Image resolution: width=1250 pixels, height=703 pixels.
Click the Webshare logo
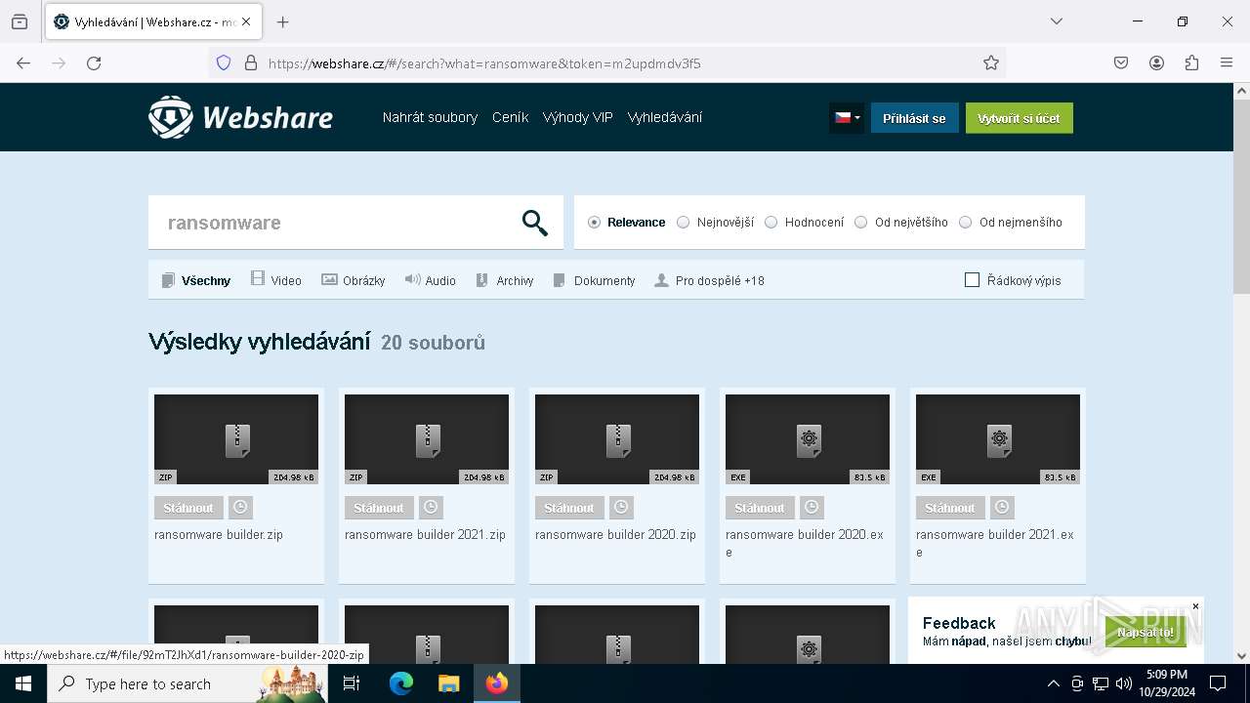coord(240,117)
